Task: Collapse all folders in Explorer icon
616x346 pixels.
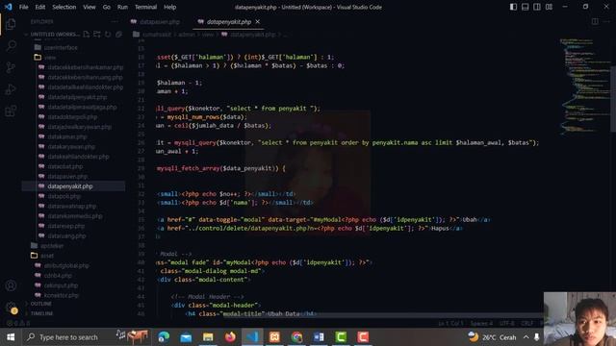Action: [x=118, y=35]
